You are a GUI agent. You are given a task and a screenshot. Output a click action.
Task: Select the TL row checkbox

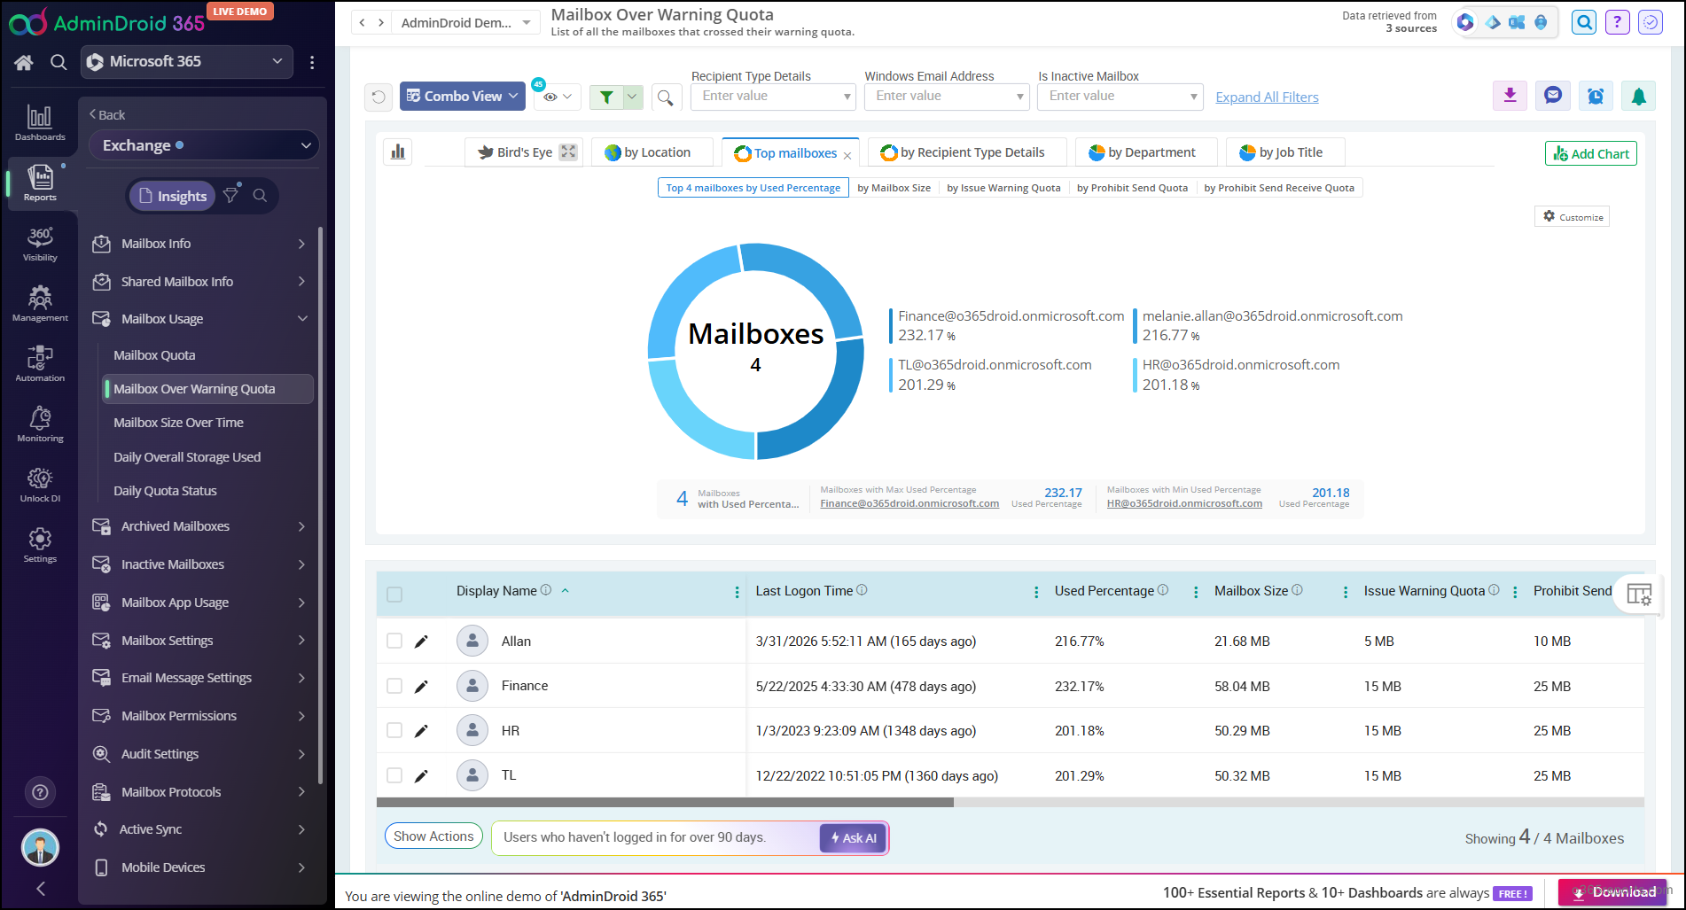pyautogui.click(x=394, y=775)
